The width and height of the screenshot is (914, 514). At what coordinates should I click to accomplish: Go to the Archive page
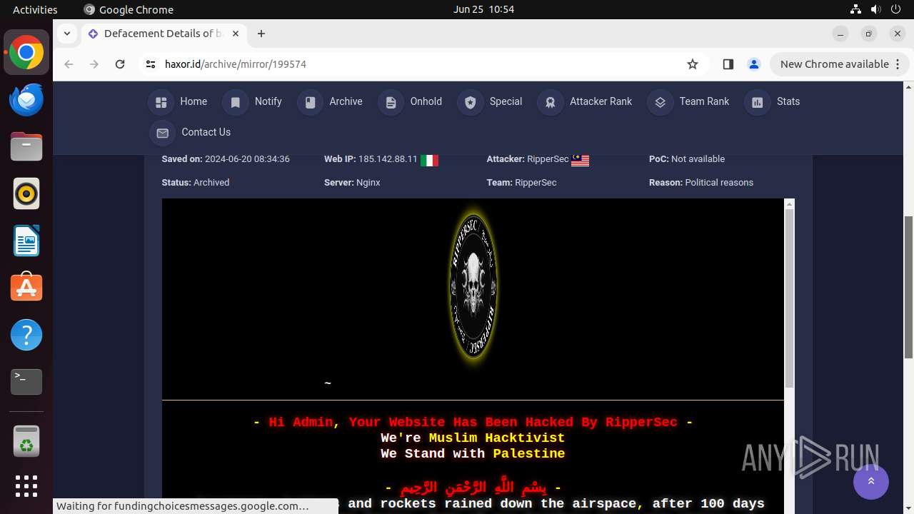(346, 101)
